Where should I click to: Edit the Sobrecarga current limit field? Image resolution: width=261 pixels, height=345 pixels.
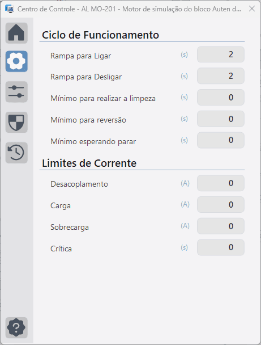click(x=221, y=226)
